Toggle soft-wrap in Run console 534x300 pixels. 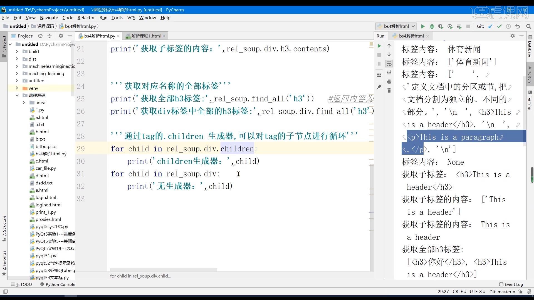389,64
